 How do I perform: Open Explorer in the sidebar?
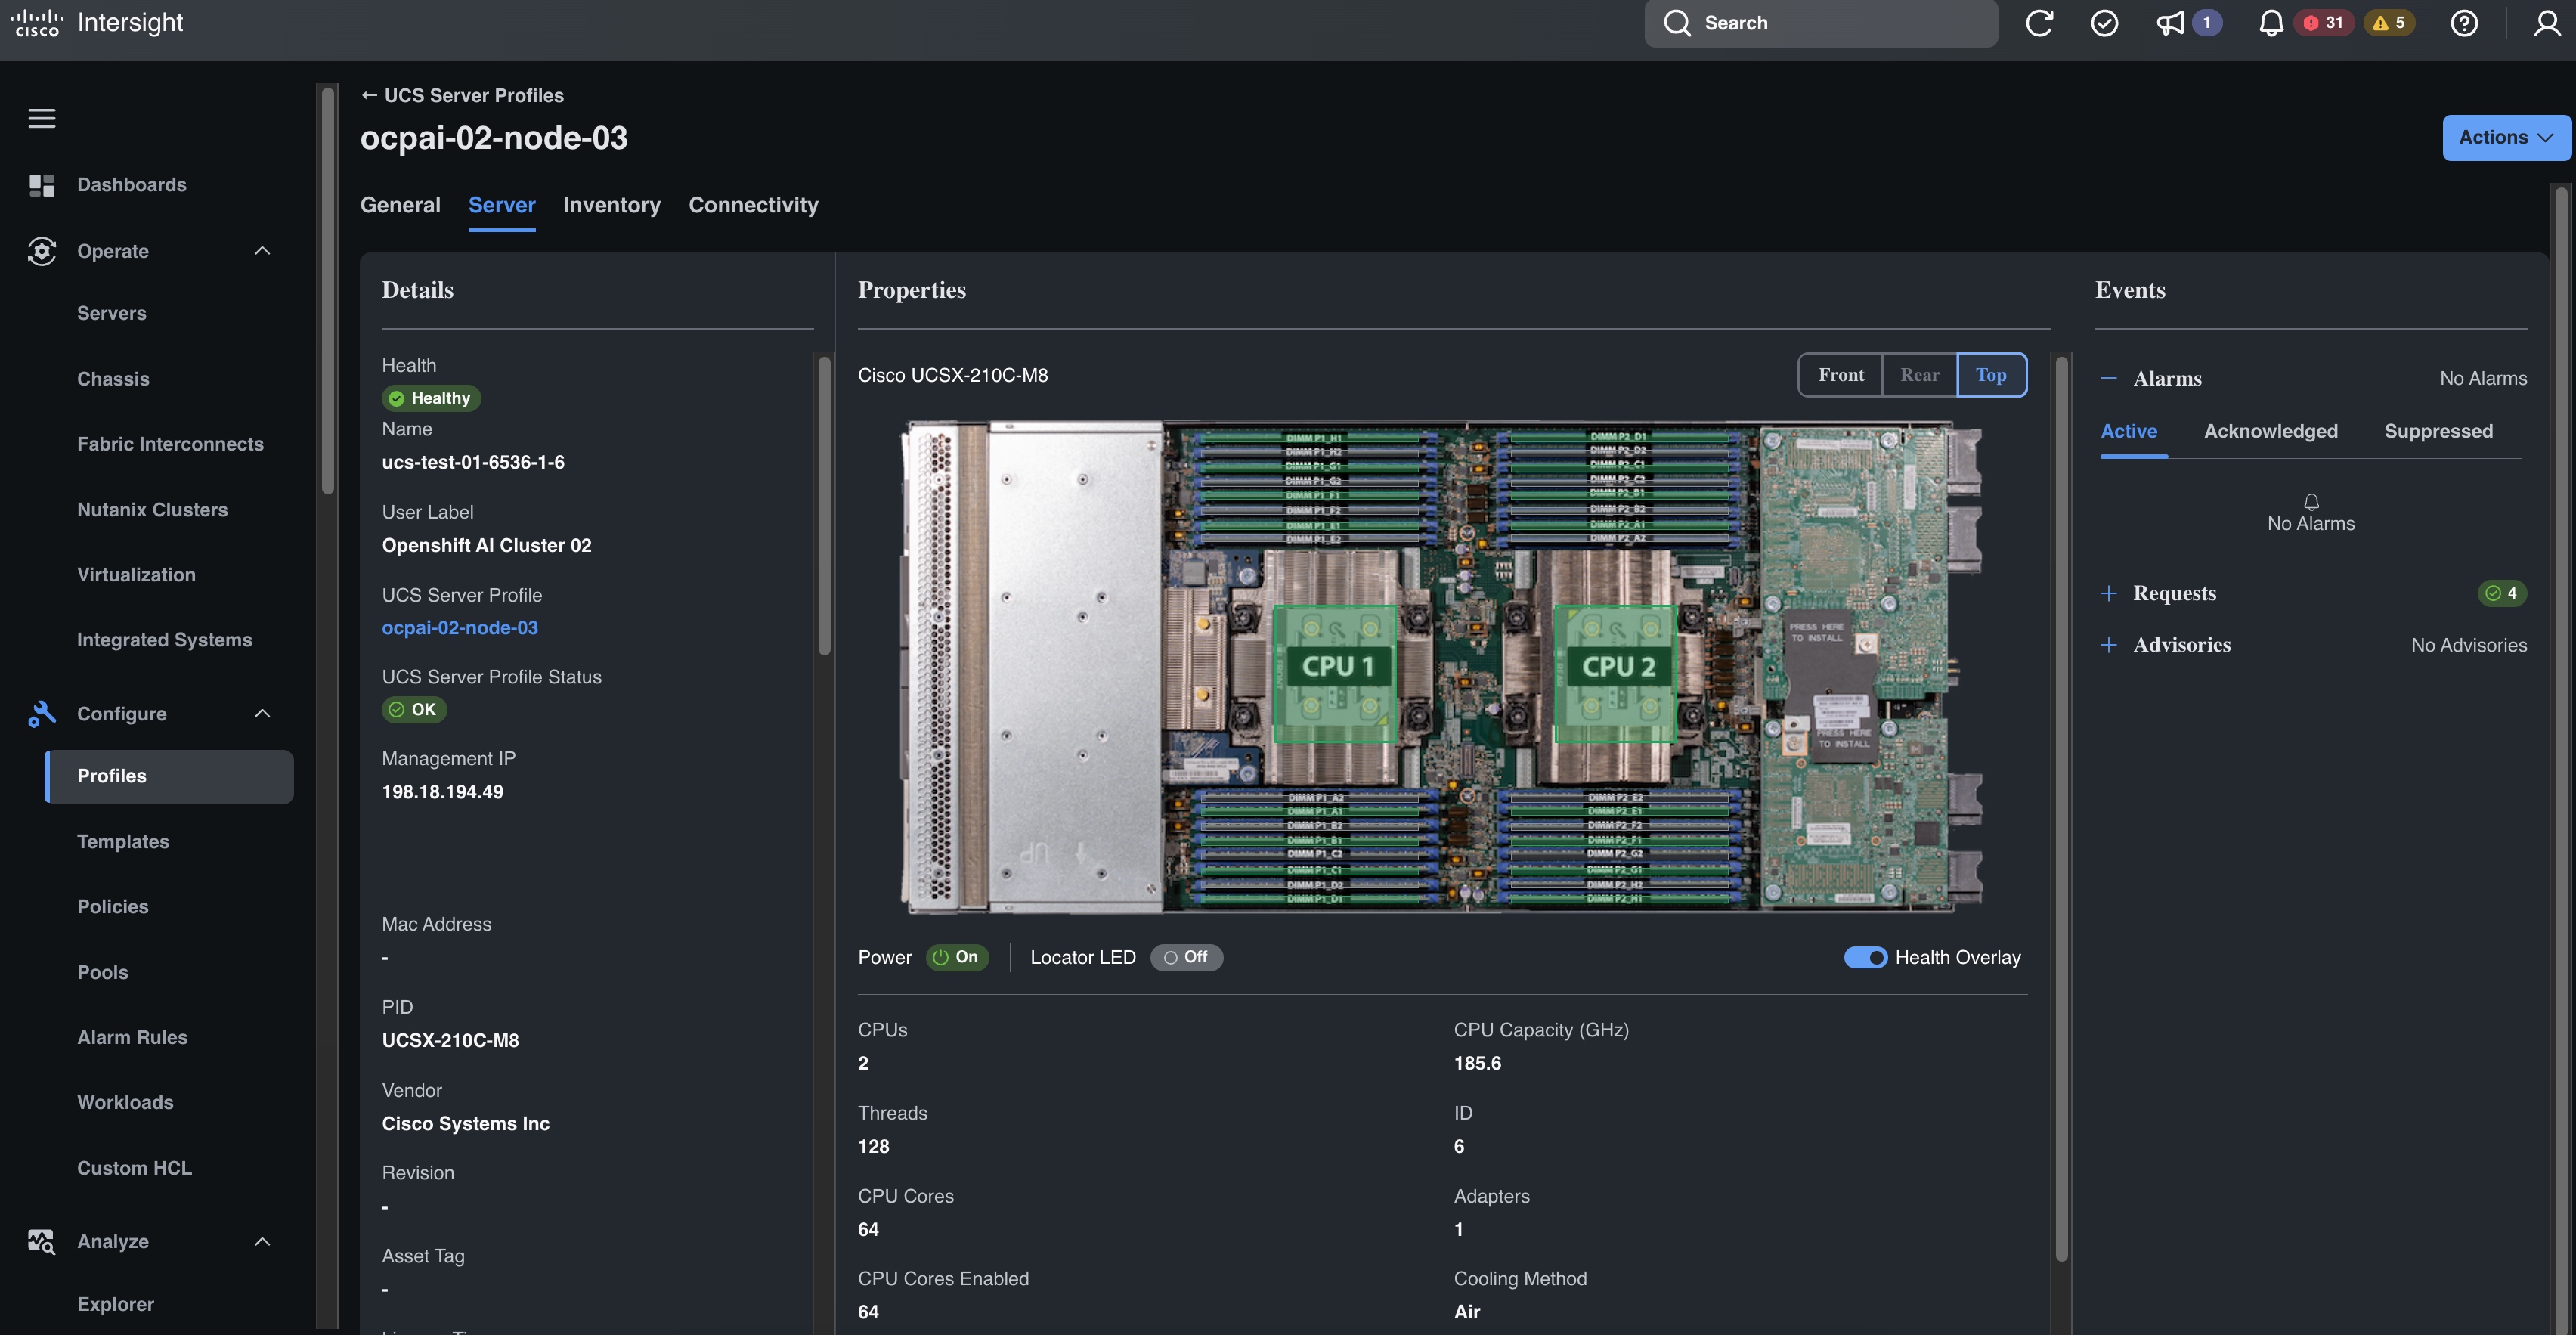click(115, 1304)
